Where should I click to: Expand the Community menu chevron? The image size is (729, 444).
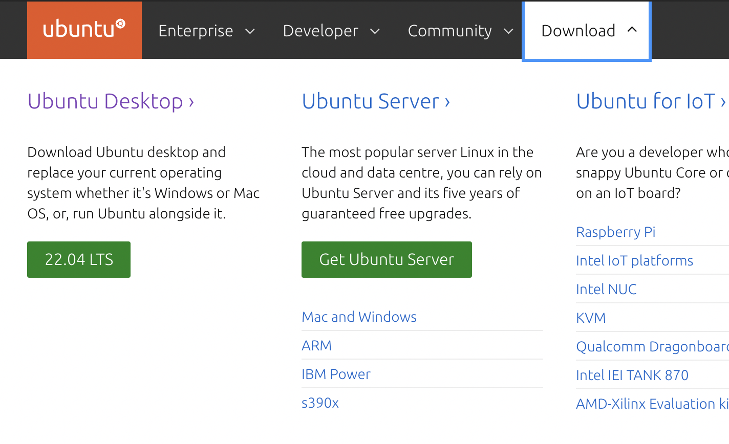tap(508, 31)
